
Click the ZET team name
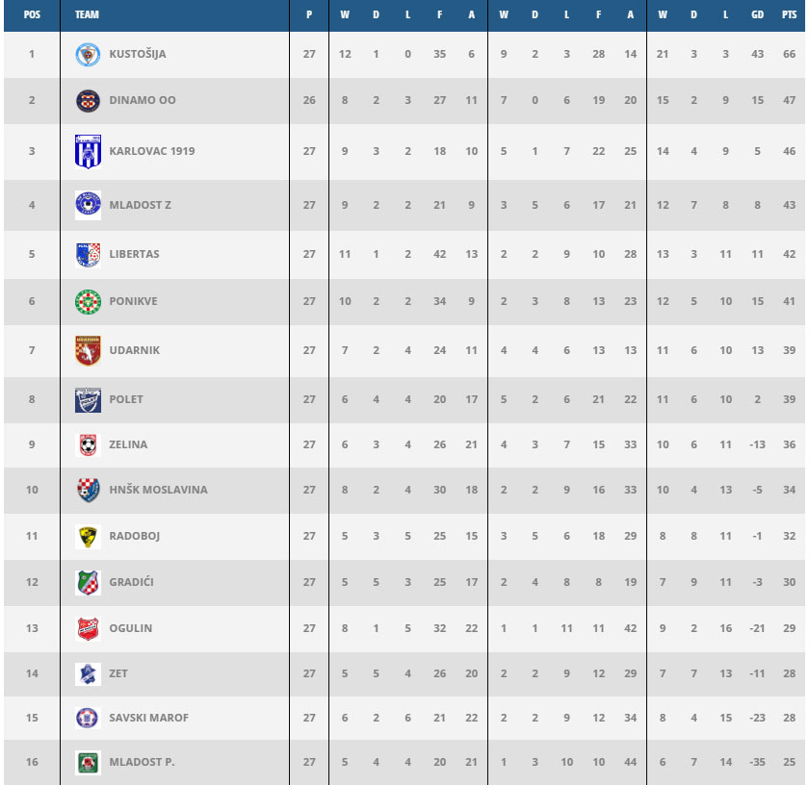coord(118,673)
